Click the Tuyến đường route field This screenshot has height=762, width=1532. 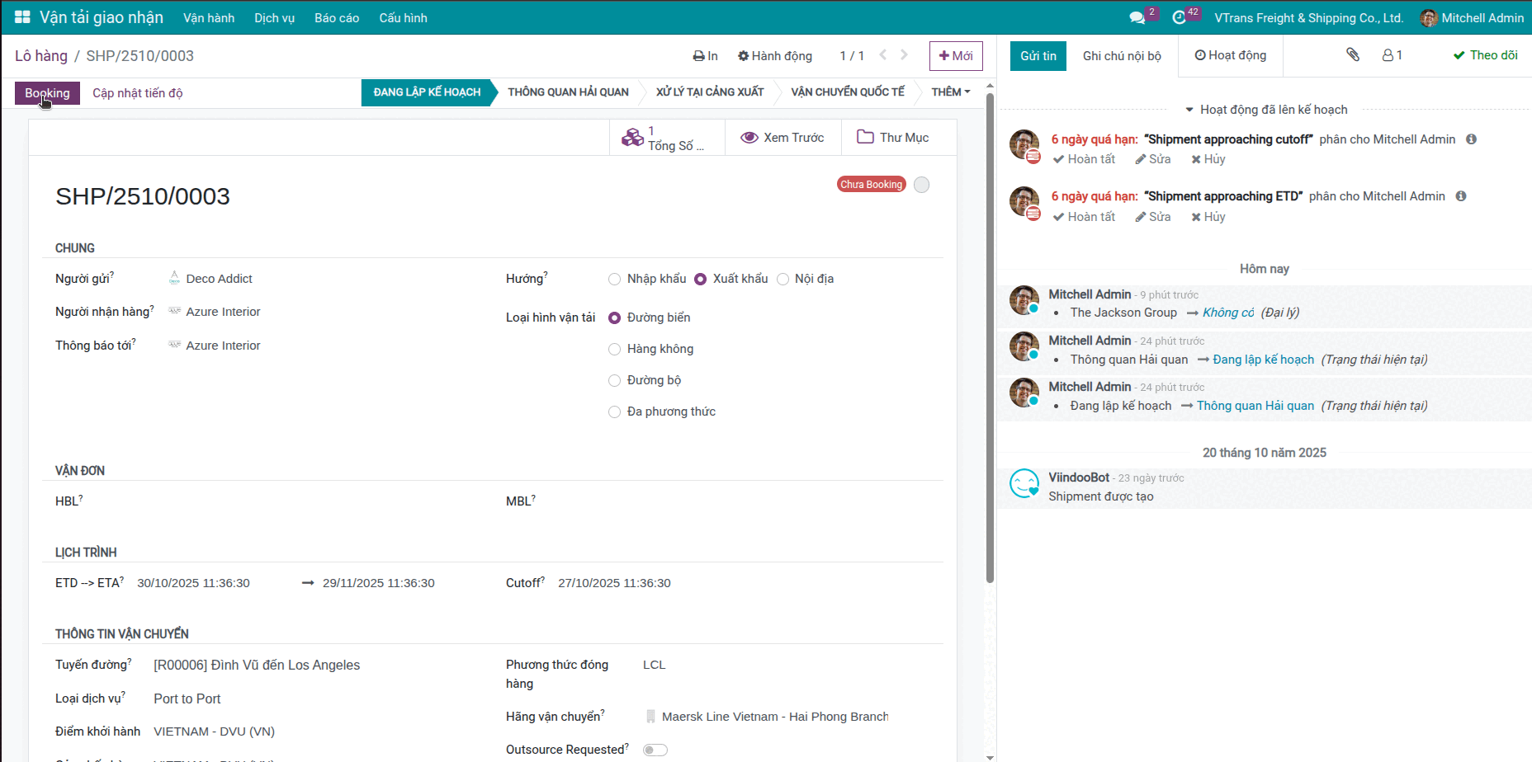[x=257, y=666]
